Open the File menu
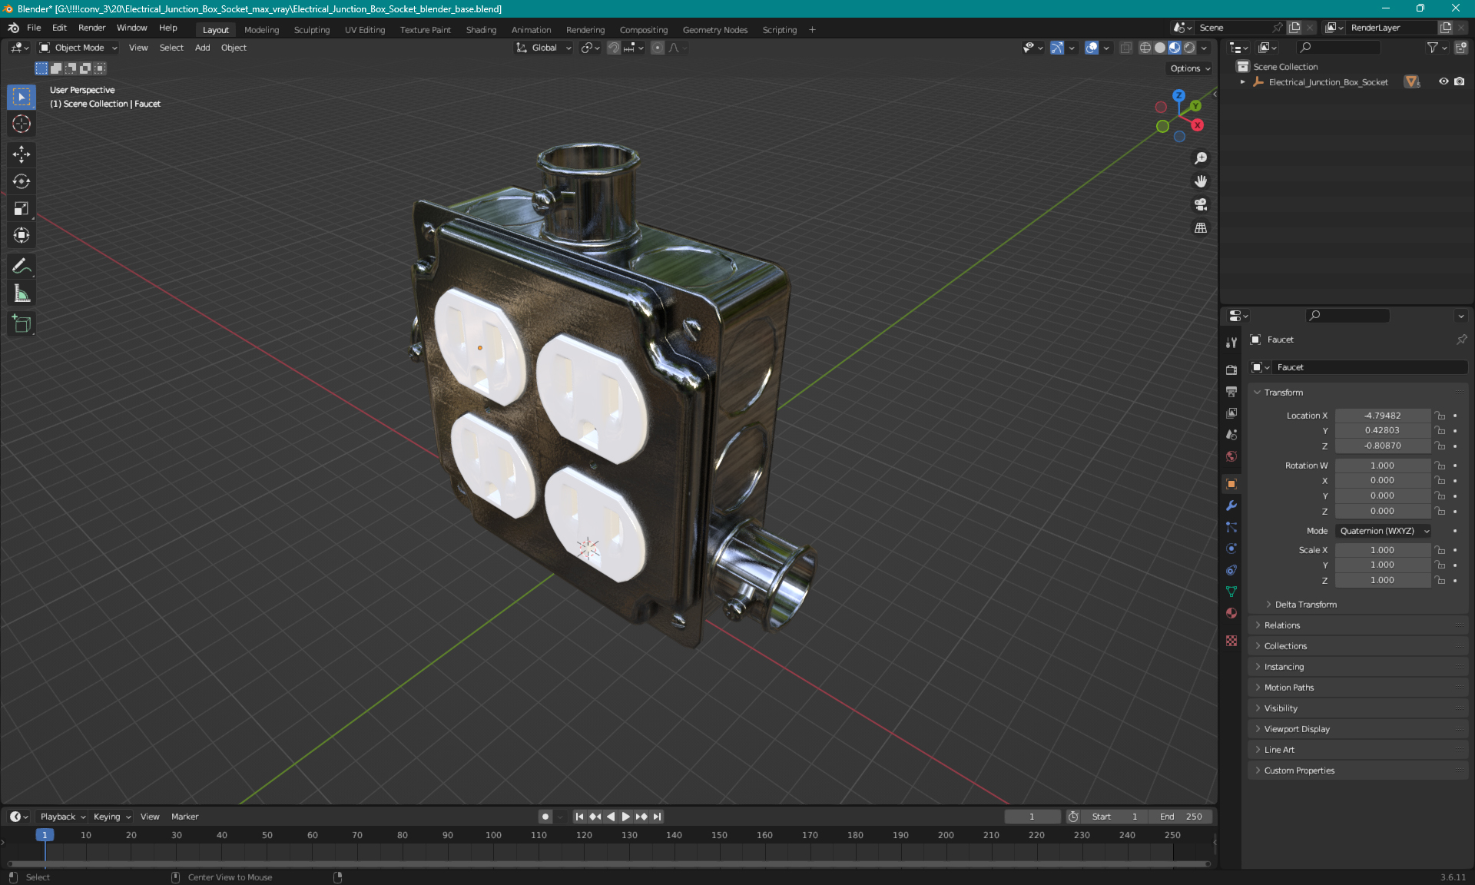This screenshot has height=885, width=1475. point(34,28)
